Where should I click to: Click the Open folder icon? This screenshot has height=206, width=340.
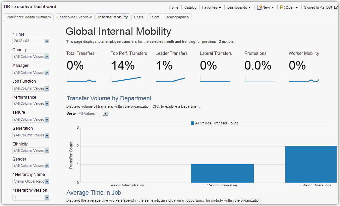(x=282, y=7)
